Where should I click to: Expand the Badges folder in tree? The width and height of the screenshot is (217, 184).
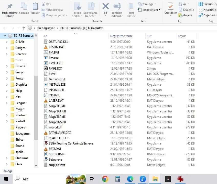7,48
